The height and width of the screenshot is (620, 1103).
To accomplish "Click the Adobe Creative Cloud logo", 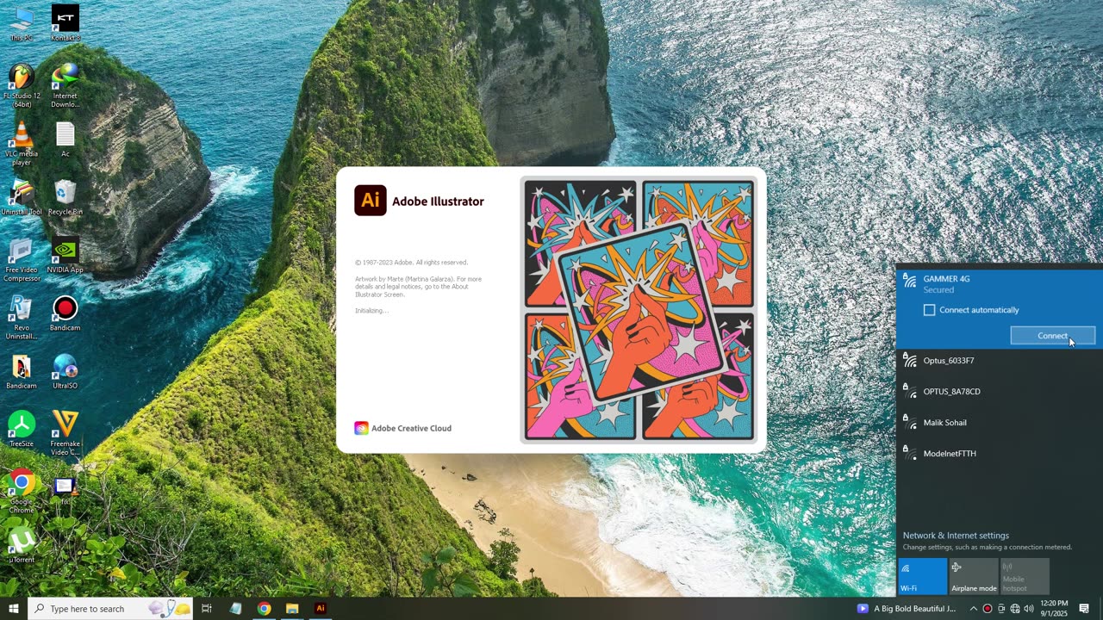I will 361,428.
